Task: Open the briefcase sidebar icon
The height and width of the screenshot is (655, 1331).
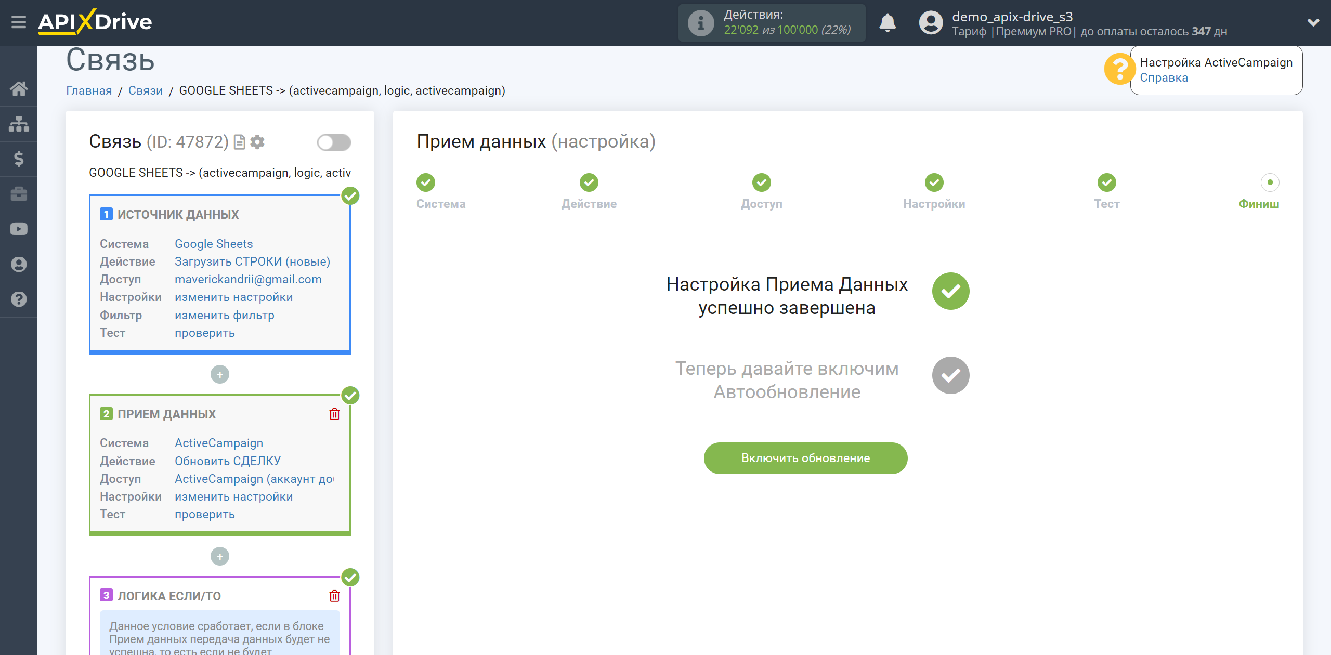Action: 19,194
